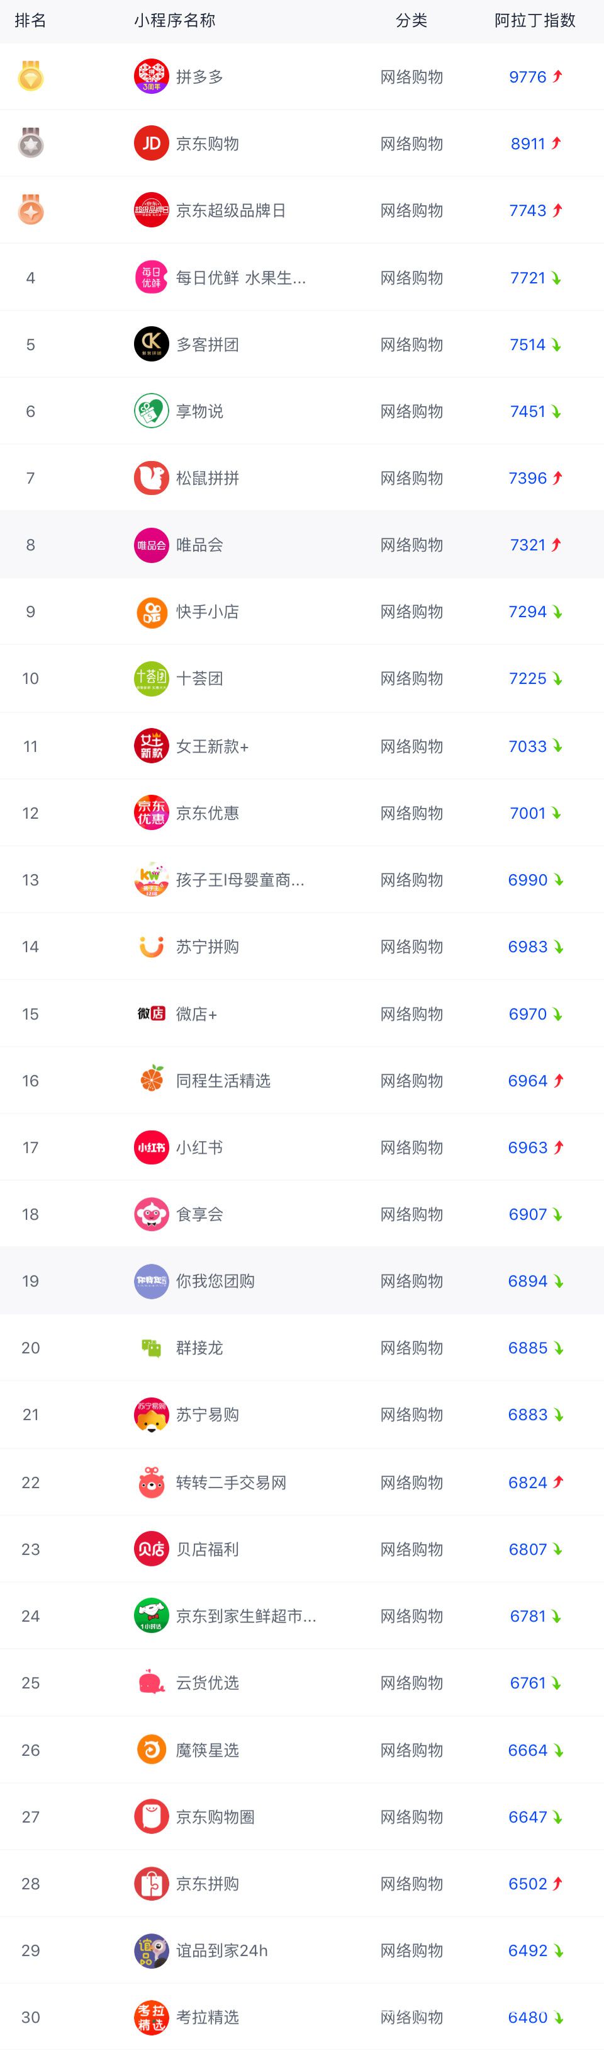
Task: Select the 每日优鲜 pink logo icon
Action: tap(151, 278)
